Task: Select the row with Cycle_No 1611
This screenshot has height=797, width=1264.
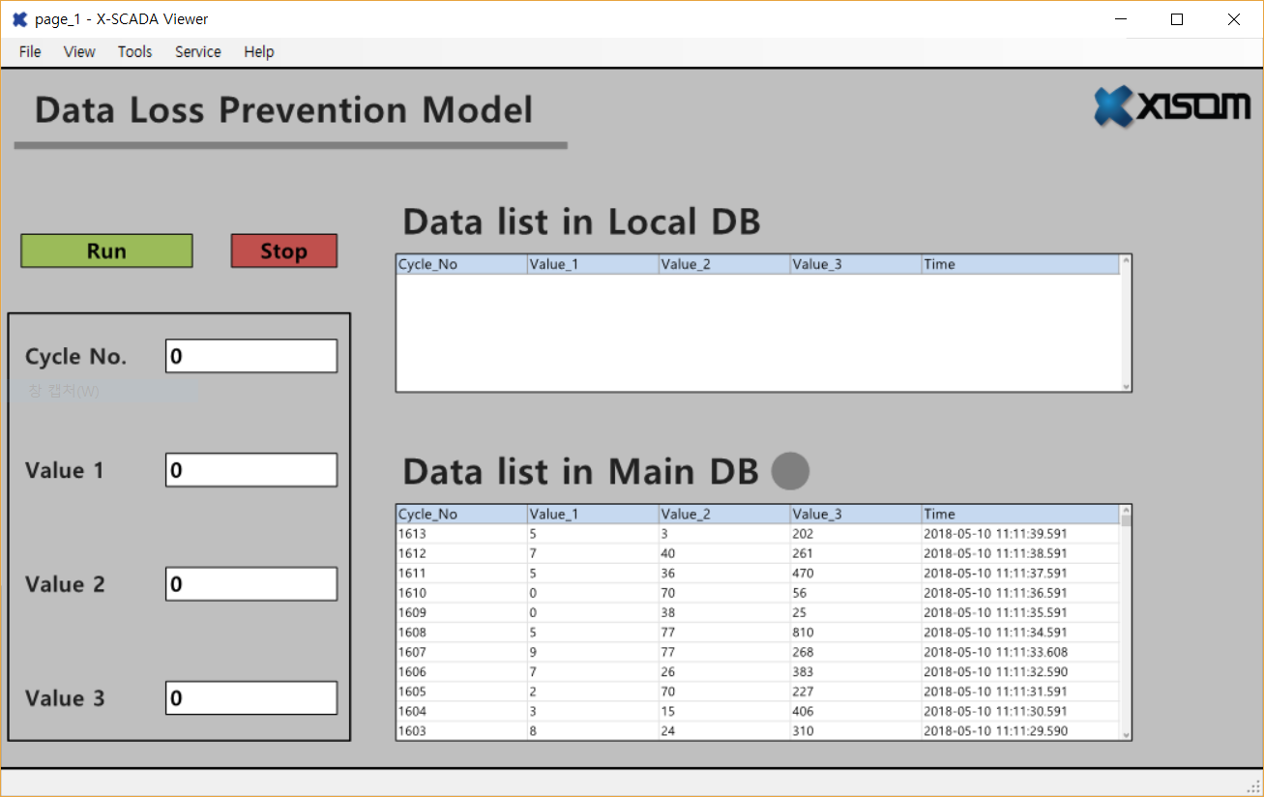Action: point(758,574)
